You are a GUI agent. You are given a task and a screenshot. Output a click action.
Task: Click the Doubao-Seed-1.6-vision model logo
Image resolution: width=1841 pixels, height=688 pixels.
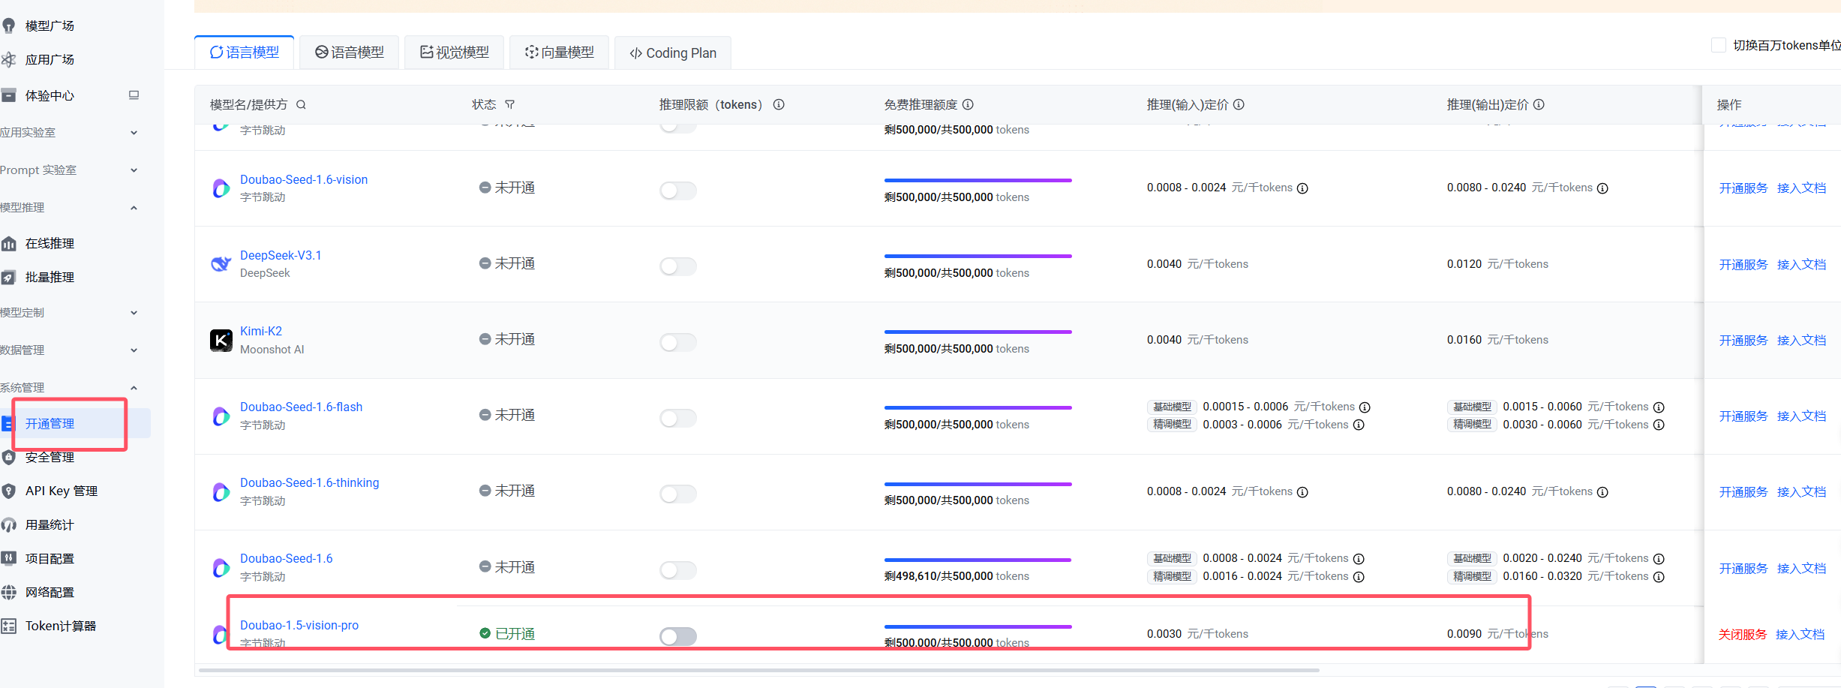pyautogui.click(x=221, y=188)
